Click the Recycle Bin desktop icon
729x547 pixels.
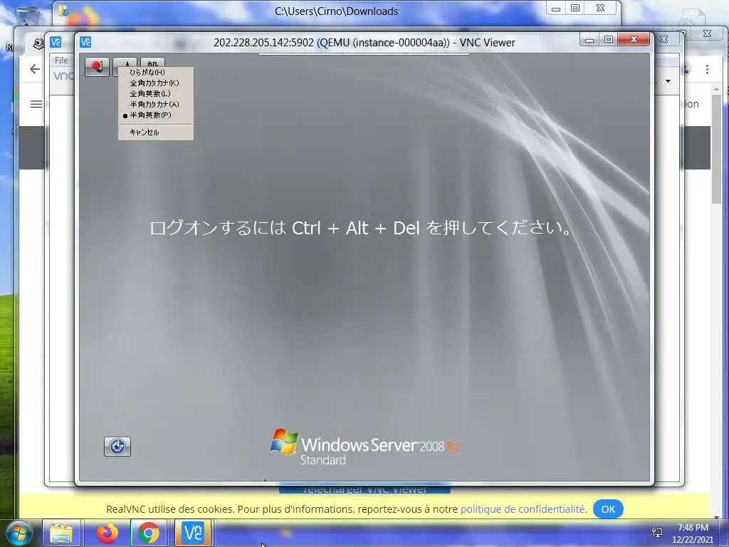point(28,15)
